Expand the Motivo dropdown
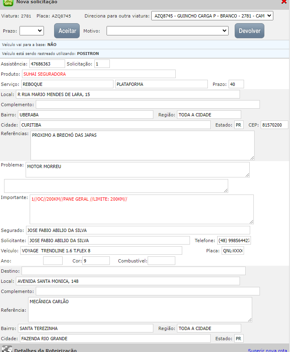 point(168,31)
